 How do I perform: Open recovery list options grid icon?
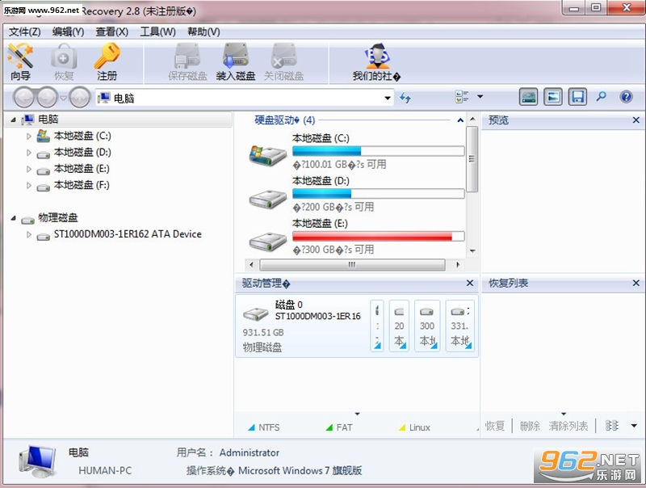click(612, 426)
